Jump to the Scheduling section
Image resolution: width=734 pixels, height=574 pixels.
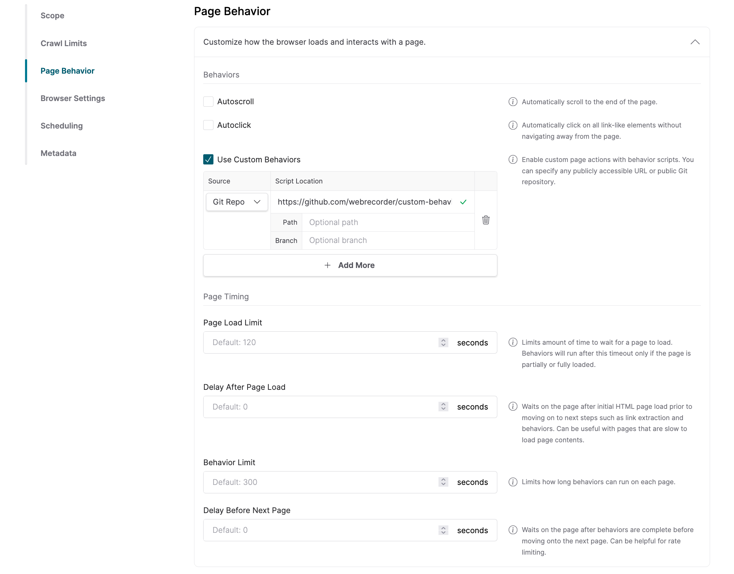(x=61, y=126)
